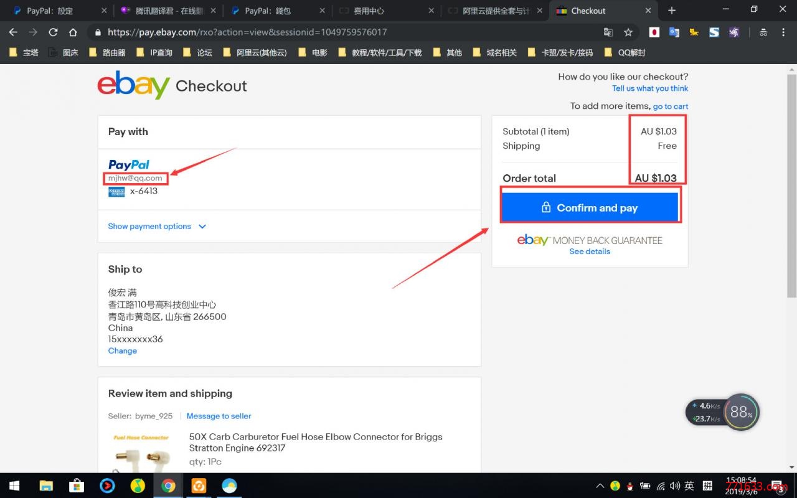Open the blue video player taskbar icon
The height and width of the screenshot is (498, 797).
click(107, 486)
